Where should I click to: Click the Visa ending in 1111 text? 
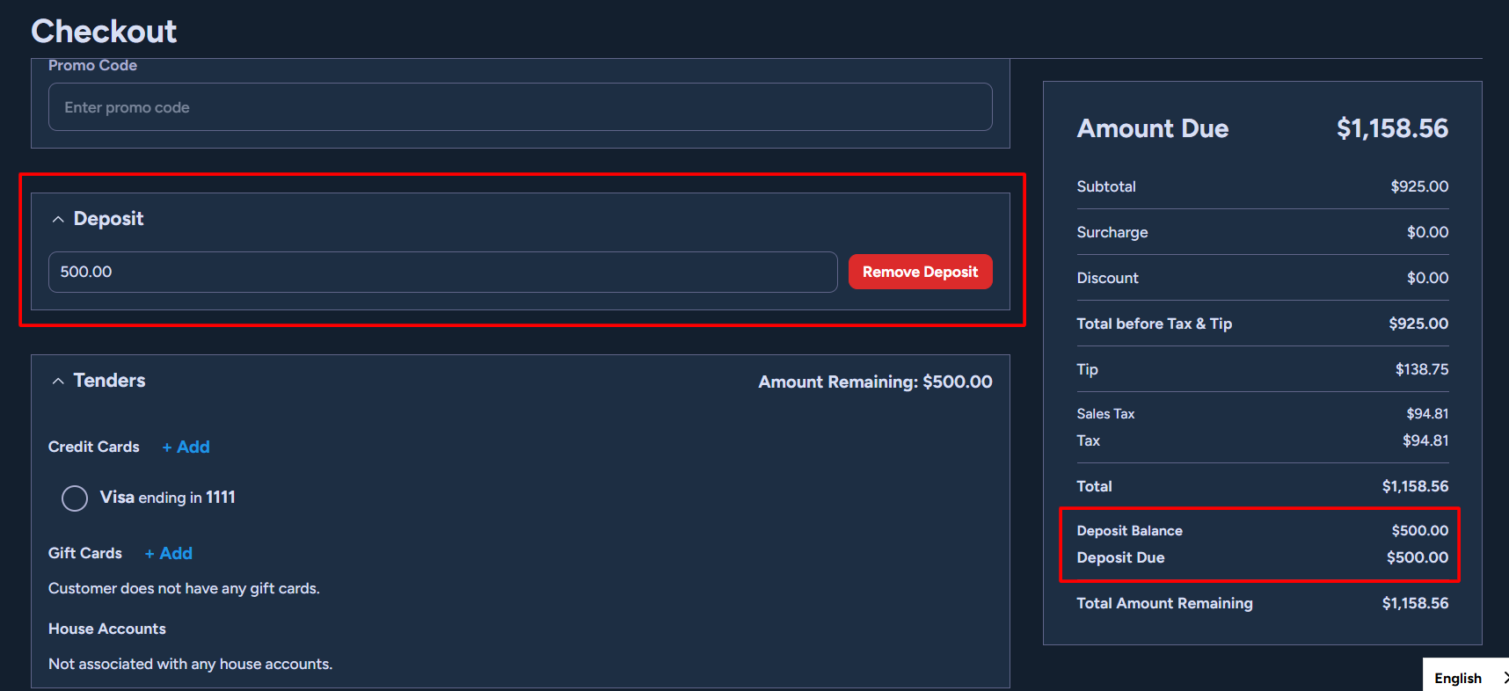[167, 498]
